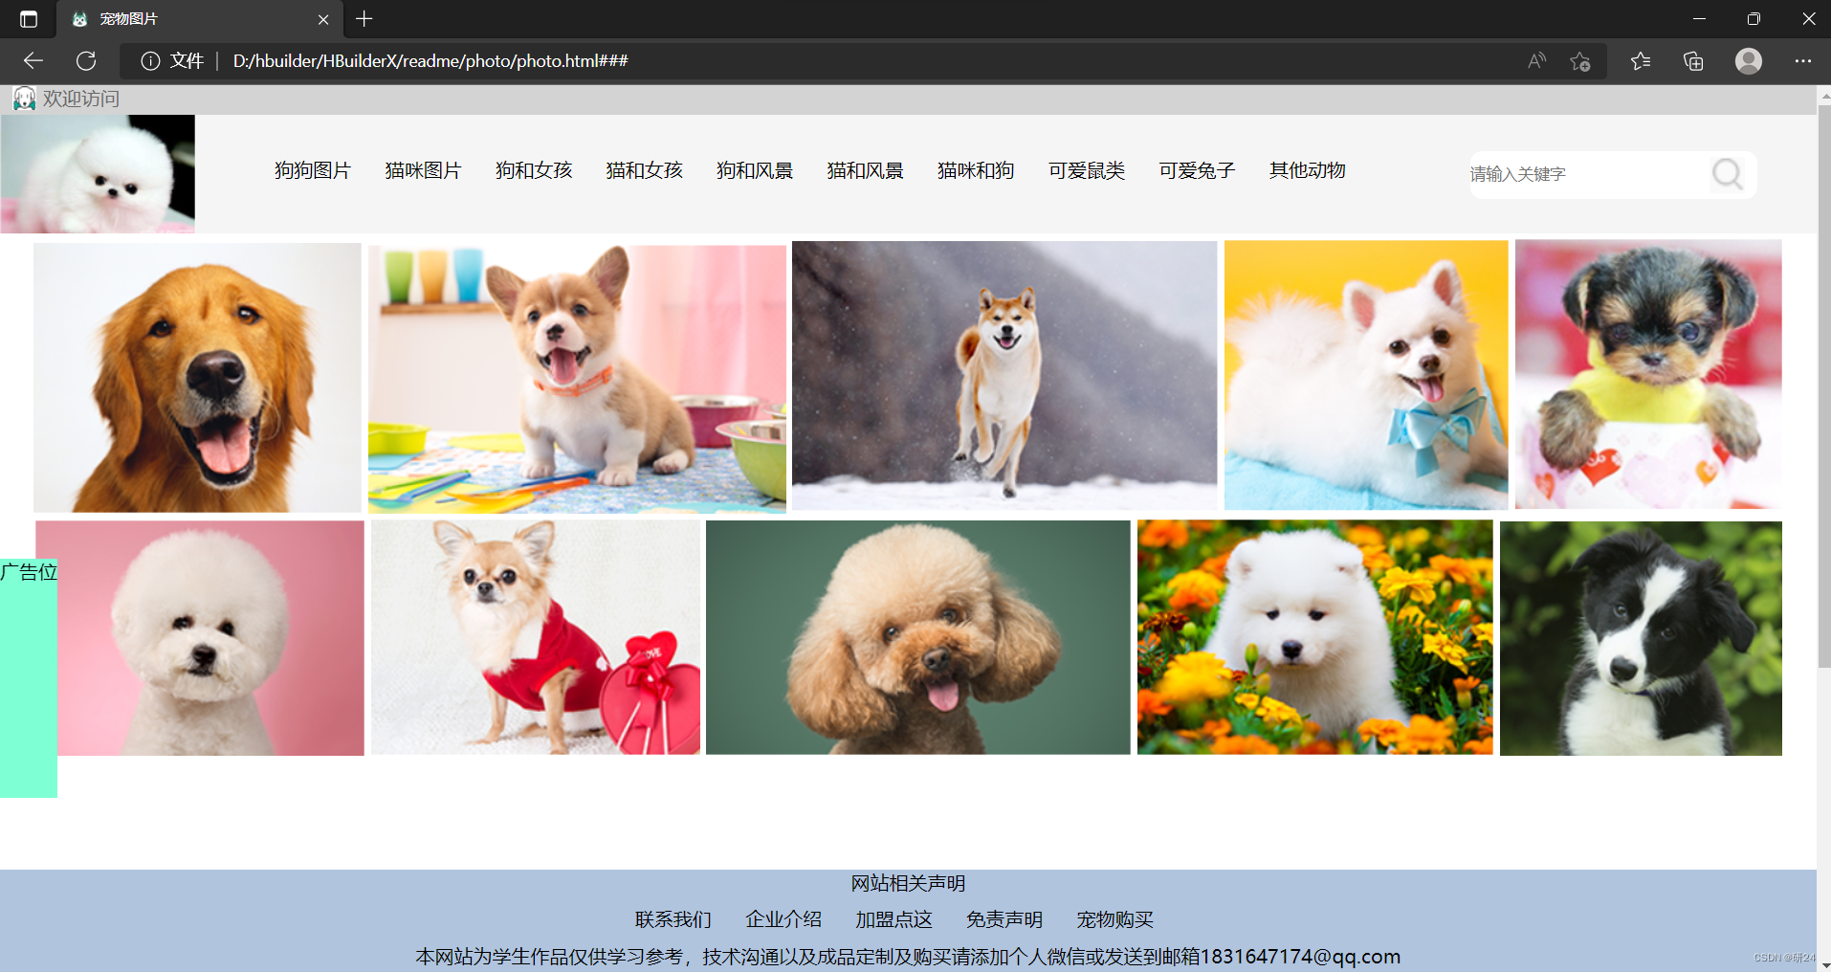Screen dimensions: 1831x972
Task: Open the black and white border collie photo
Action: coord(1641,638)
